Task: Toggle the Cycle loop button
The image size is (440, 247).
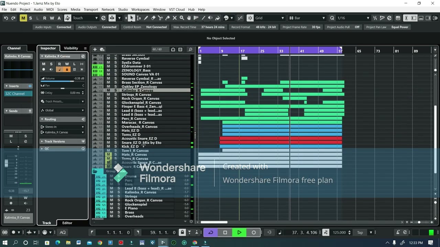Action: tap(211, 233)
